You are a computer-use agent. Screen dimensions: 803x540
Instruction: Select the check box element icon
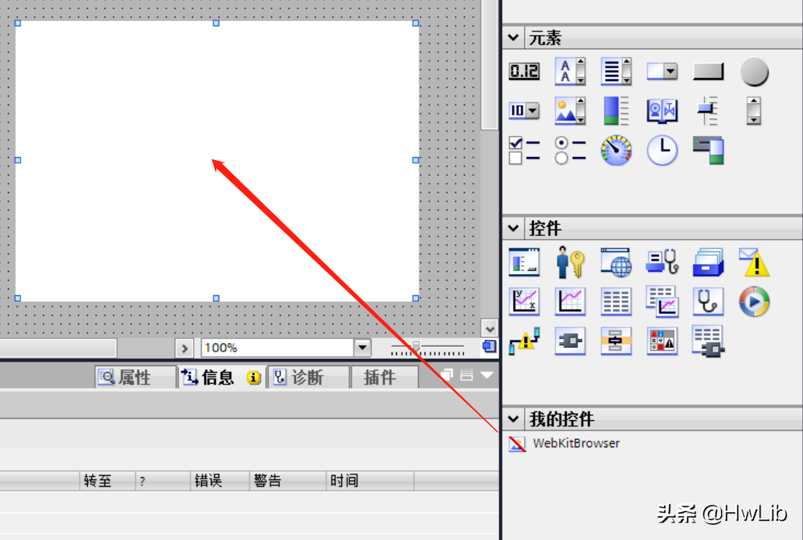(523, 151)
